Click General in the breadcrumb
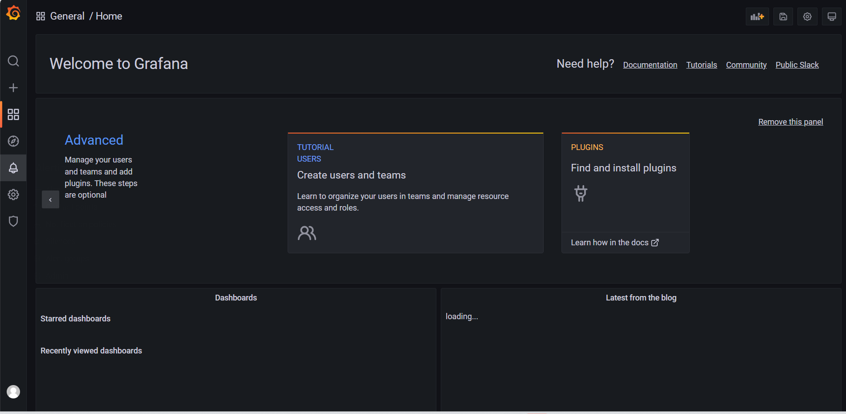 click(x=67, y=16)
